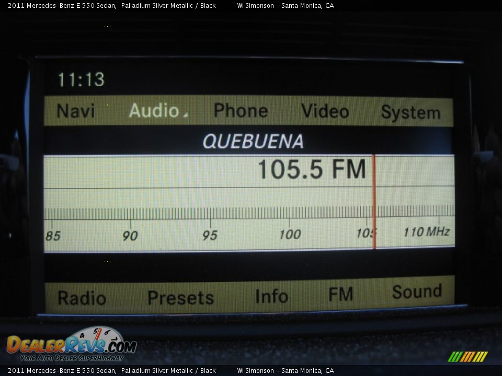Switch to the Phone menu
Screen dimensions: 502x376
click(241, 111)
